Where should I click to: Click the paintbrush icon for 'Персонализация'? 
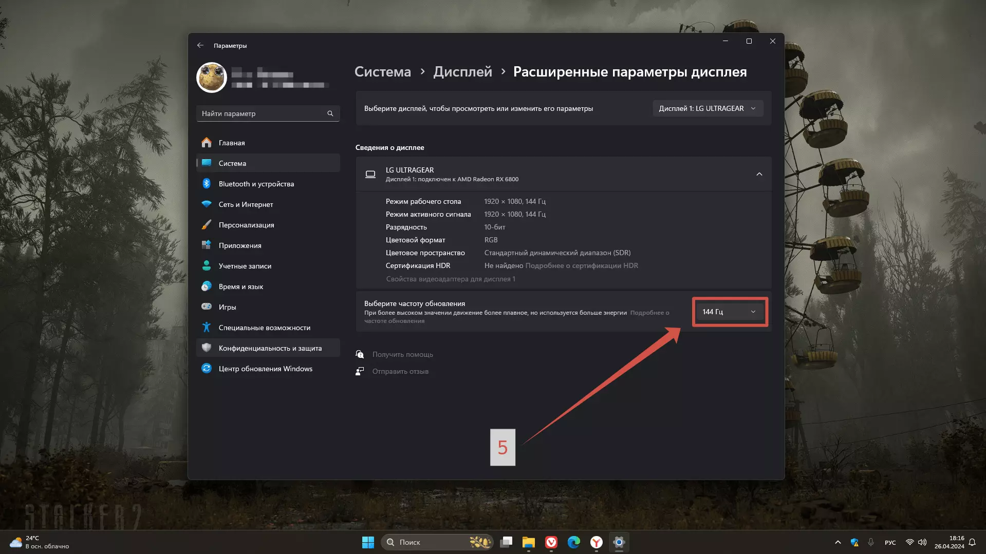click(x=207, y=224)
